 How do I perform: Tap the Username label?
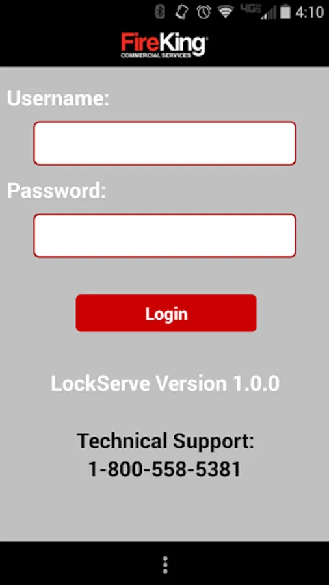click(x=58, y=99)
